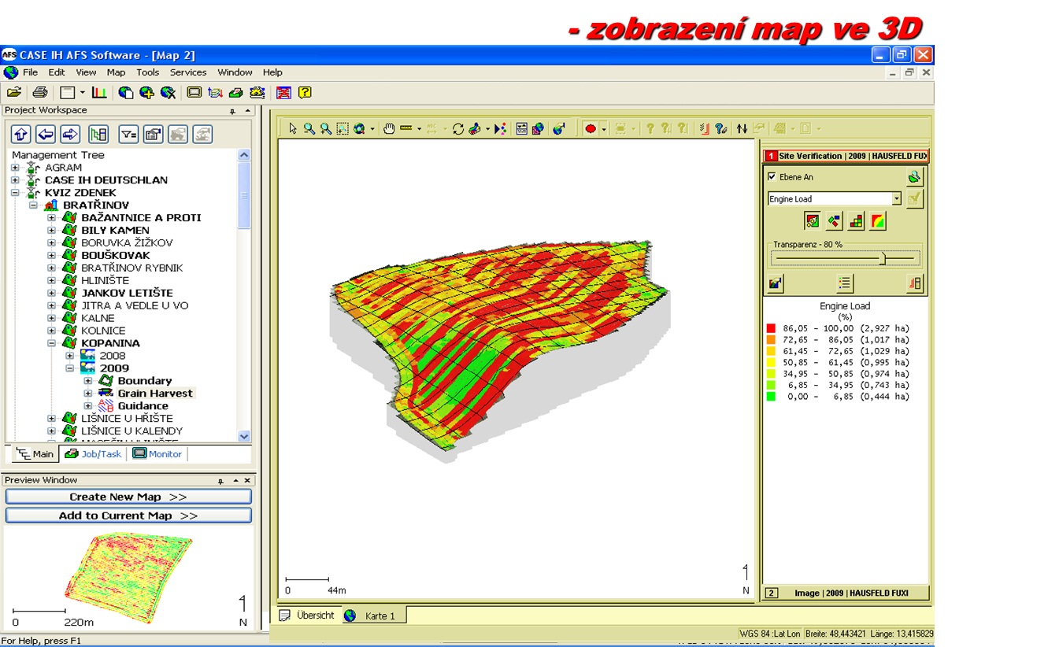Click the first magnifier zoom tool
This screenshot has width=1048, height=647.
309,128
